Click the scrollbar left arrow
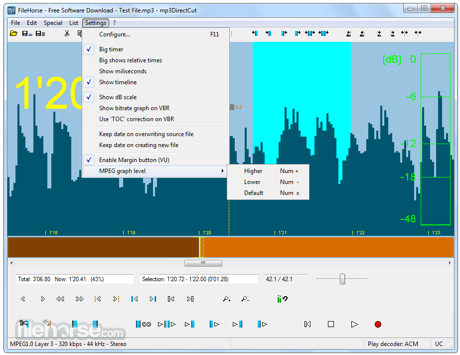 [x=11, y=263]
